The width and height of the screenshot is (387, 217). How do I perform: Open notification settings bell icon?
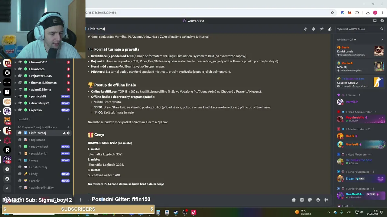point(314,29)
